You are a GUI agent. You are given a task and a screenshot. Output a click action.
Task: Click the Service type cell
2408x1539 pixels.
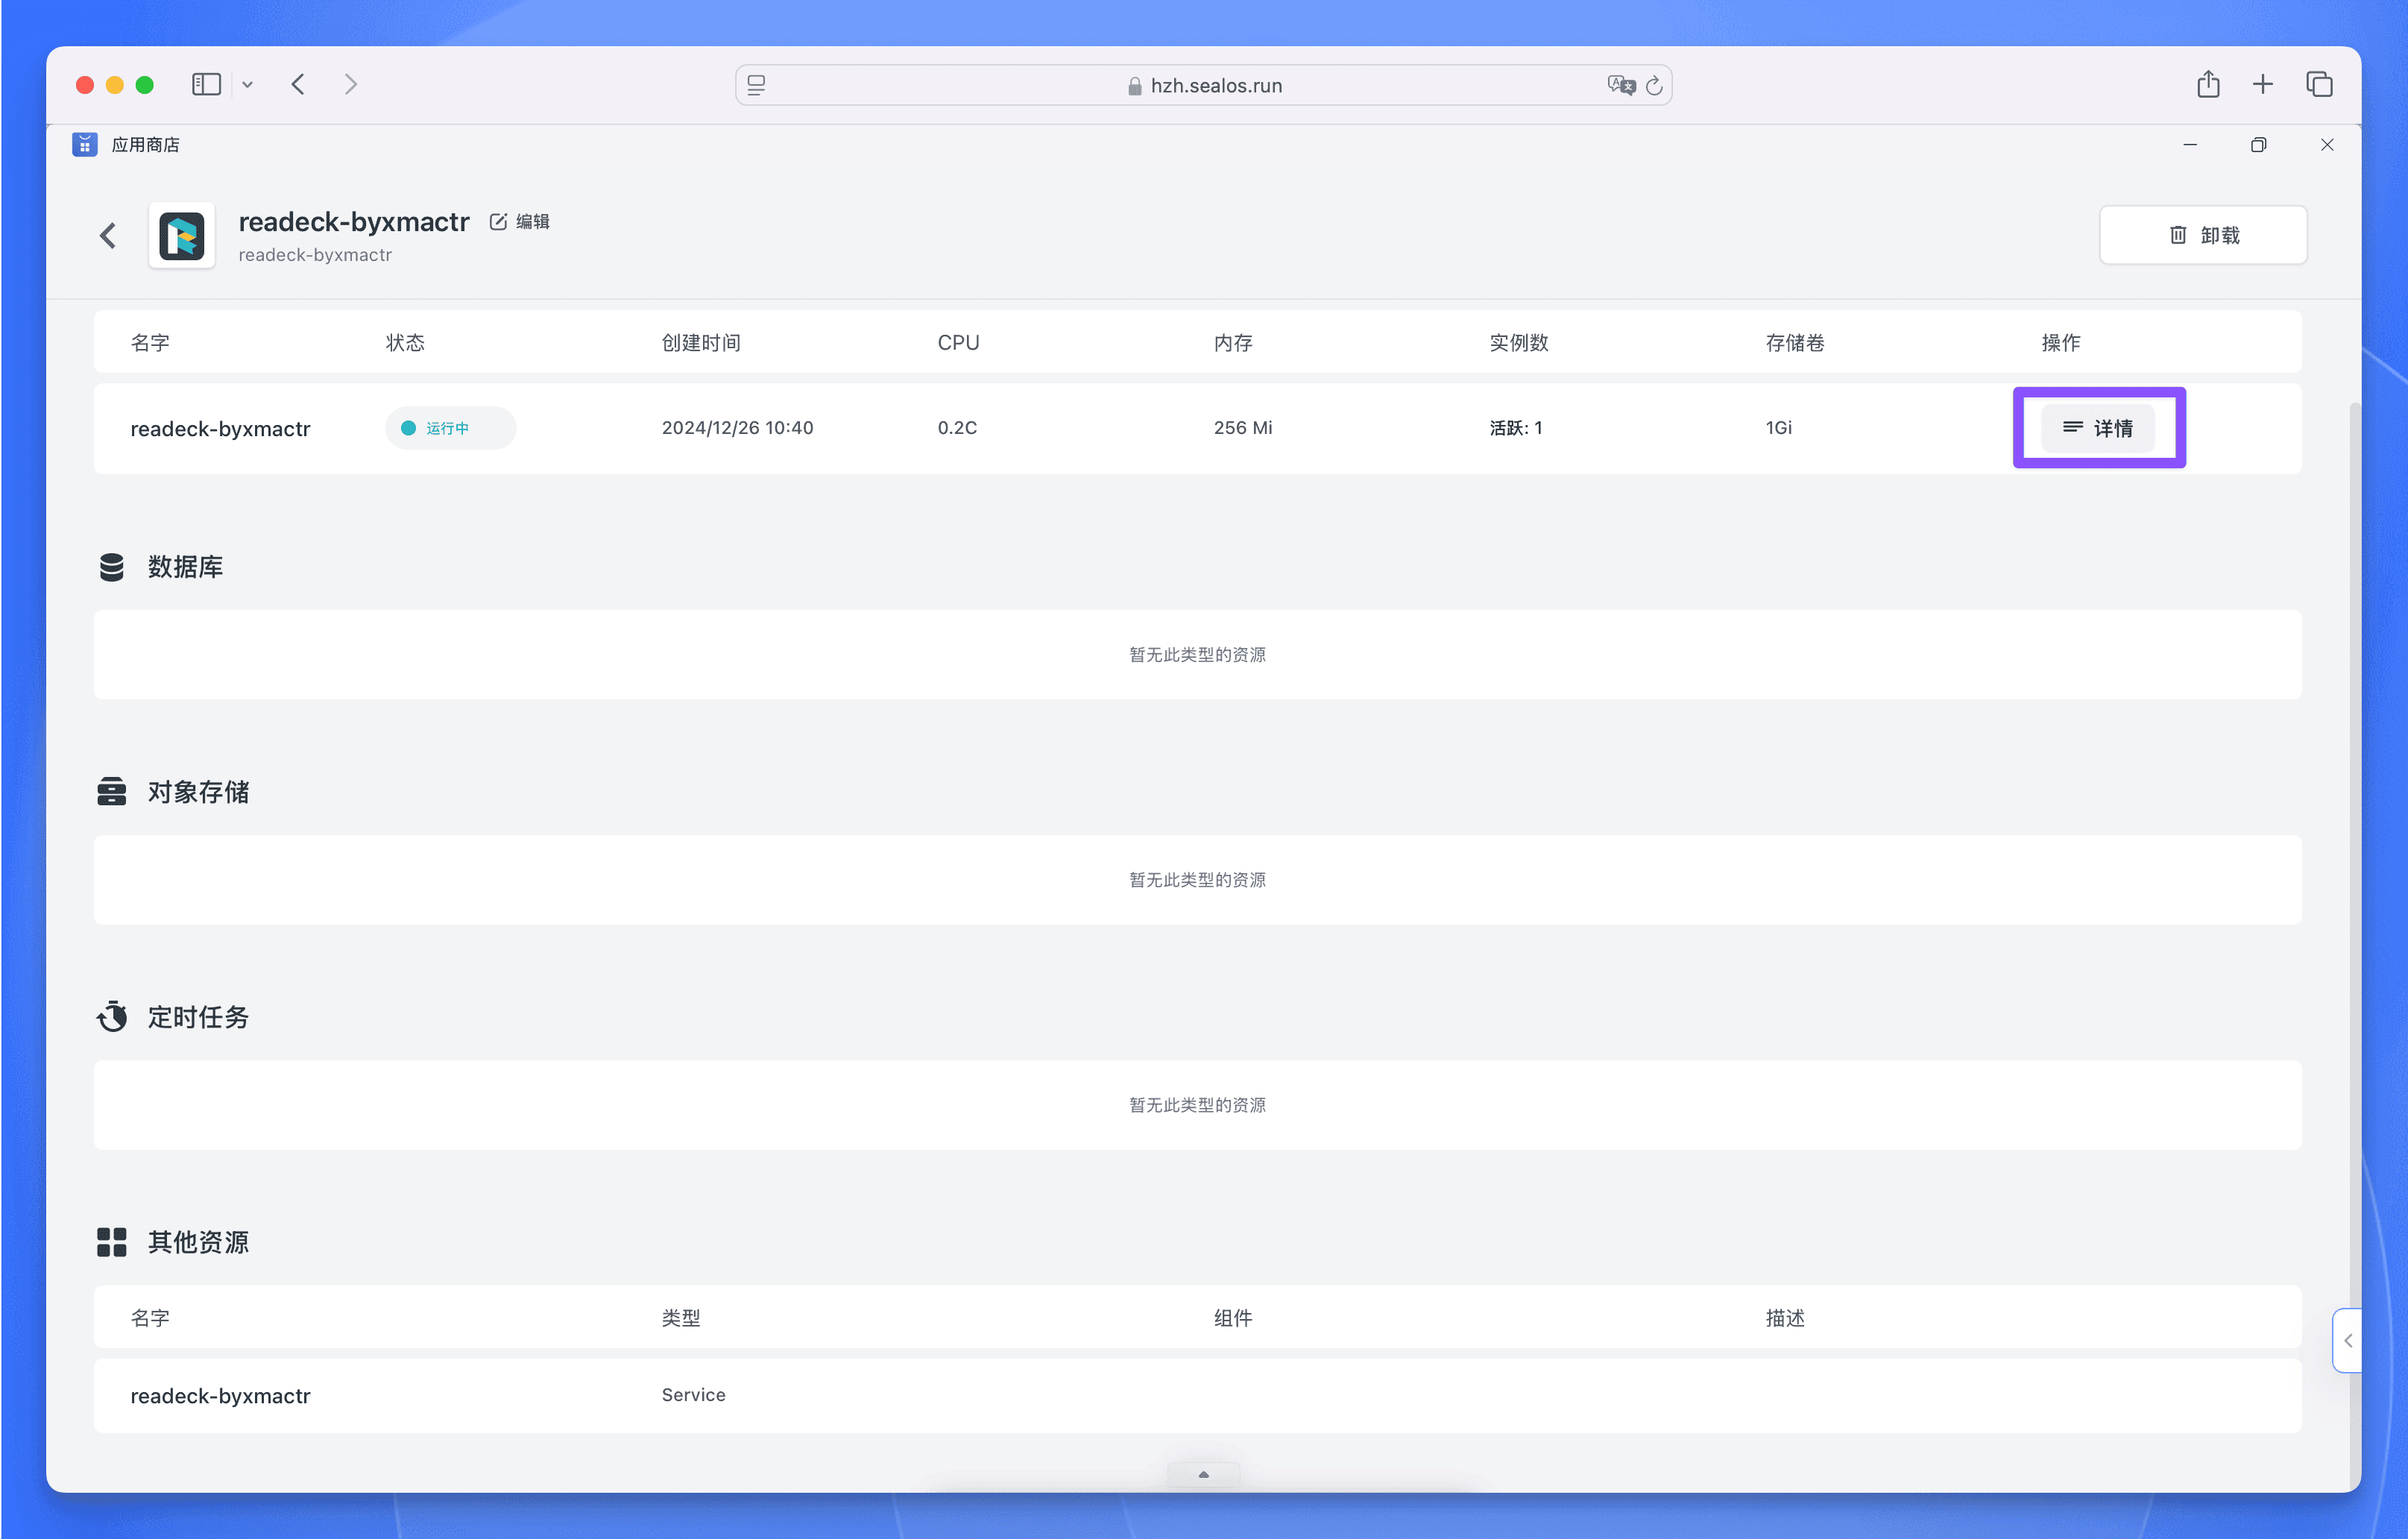click(x=693, y=1395)
